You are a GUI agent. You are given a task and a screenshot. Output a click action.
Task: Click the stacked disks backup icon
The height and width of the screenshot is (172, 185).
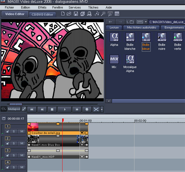pos(83,14)
